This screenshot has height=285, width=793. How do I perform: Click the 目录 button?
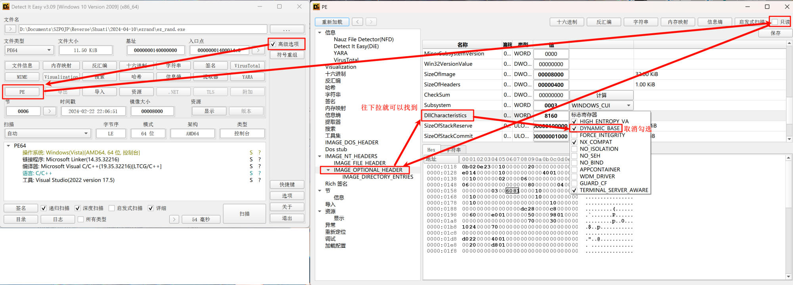[x=21, y=219]
